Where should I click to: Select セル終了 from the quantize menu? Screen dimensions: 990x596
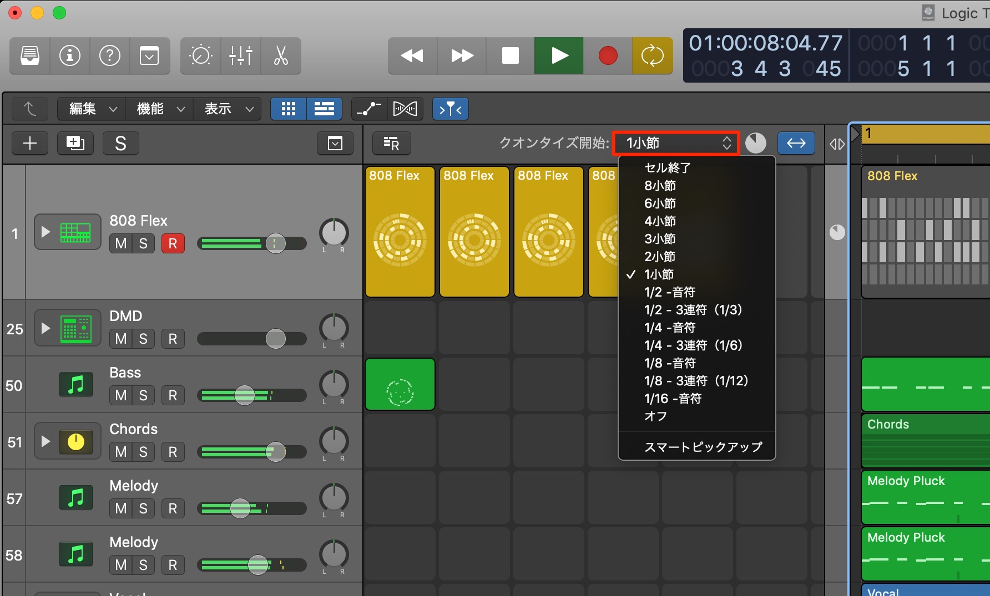point(696,167)
